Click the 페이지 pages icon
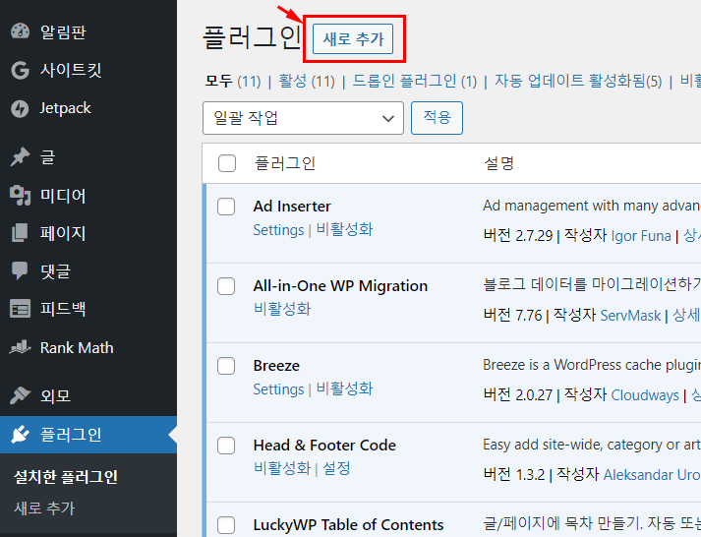The height and width of the screenshot is (537, 701). click(x=20, y=233)
